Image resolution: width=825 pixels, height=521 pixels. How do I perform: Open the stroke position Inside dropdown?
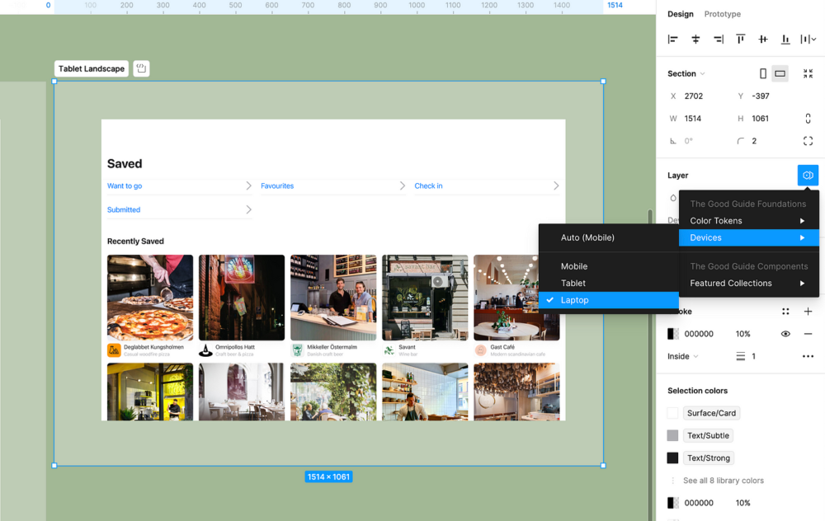point(683,356)
